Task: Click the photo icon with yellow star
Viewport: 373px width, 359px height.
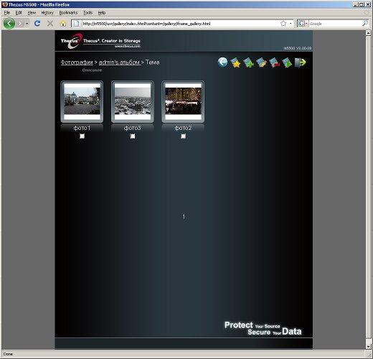Action: coord(236,62)
